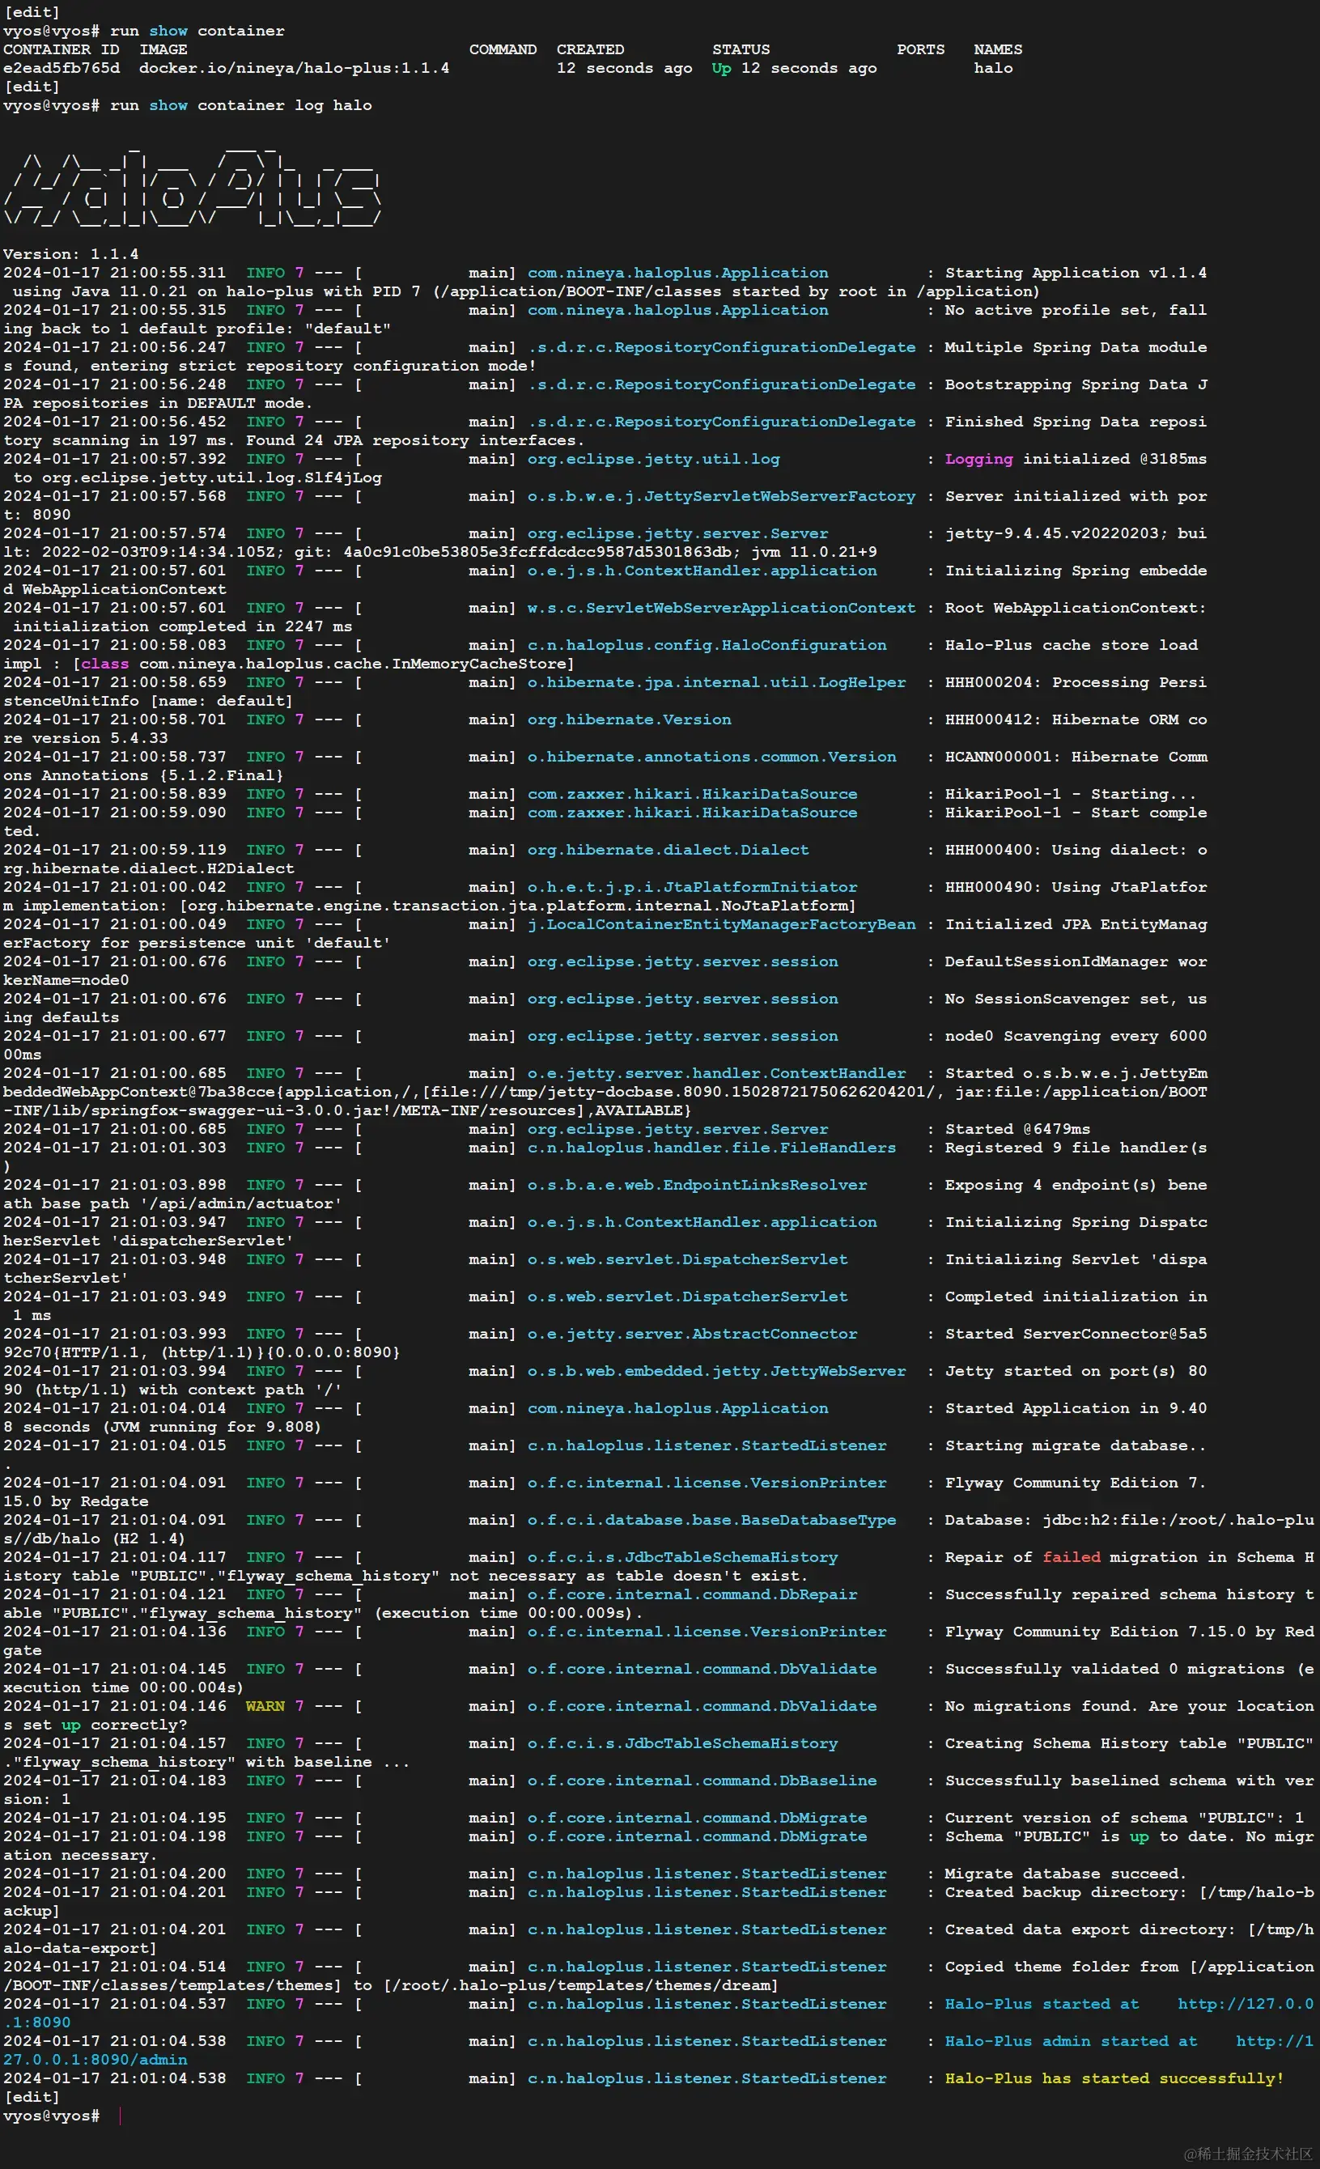Click the NAMES column header
The width and height of the screenshot is (1320, 2169).
pos(998,49)
